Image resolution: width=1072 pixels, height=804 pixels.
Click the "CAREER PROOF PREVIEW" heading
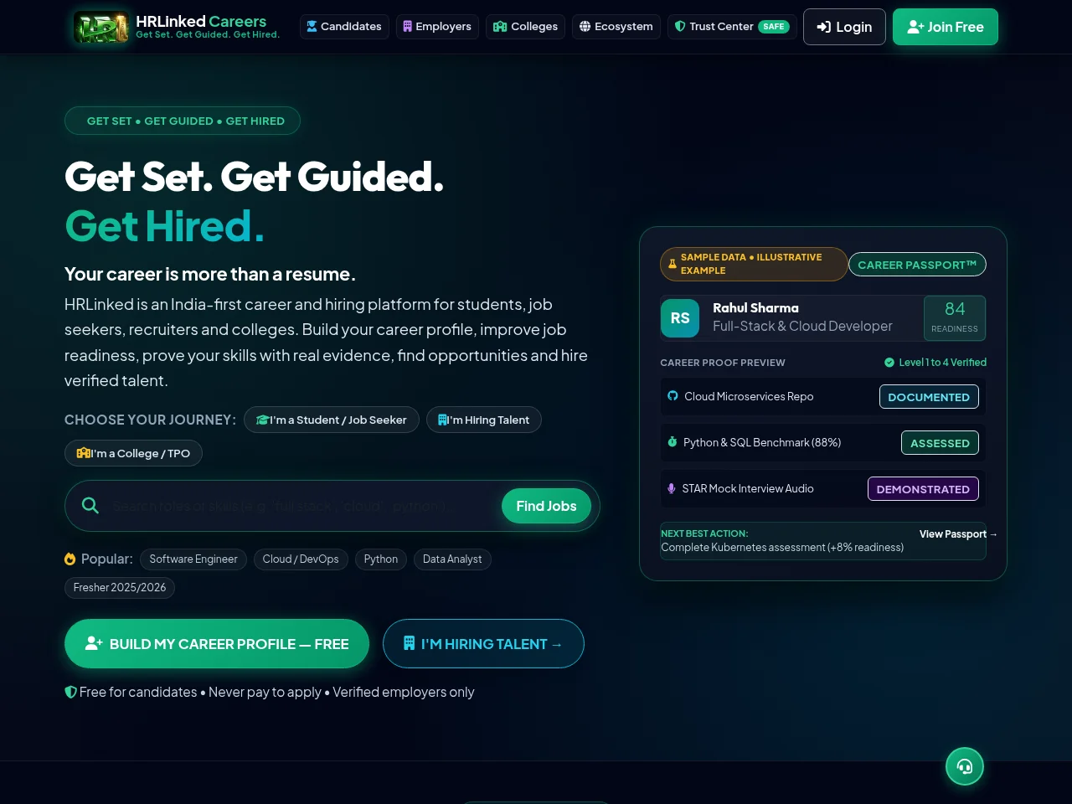[x=723, y=363]
